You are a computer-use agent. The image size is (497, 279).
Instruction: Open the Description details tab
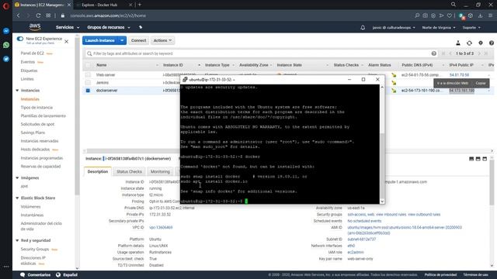(x=98, y=171)
